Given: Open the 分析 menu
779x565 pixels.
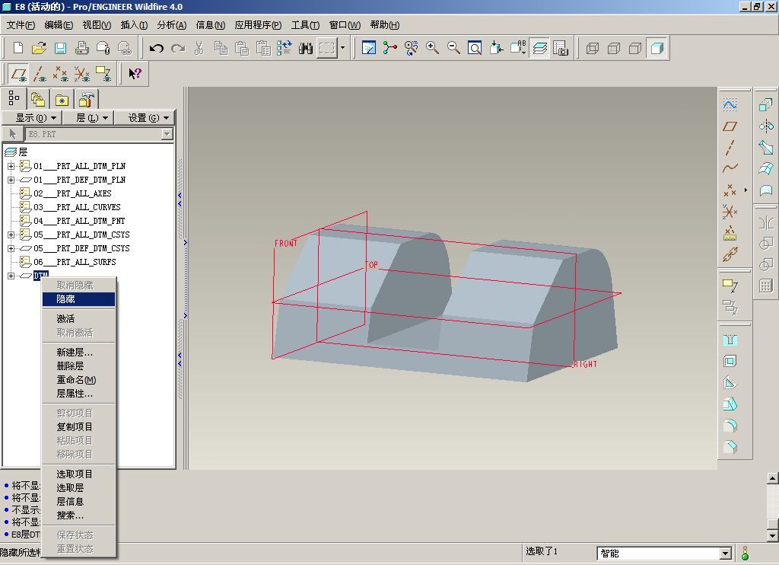Looking at the screenshot, I should (x=171, y=25).
